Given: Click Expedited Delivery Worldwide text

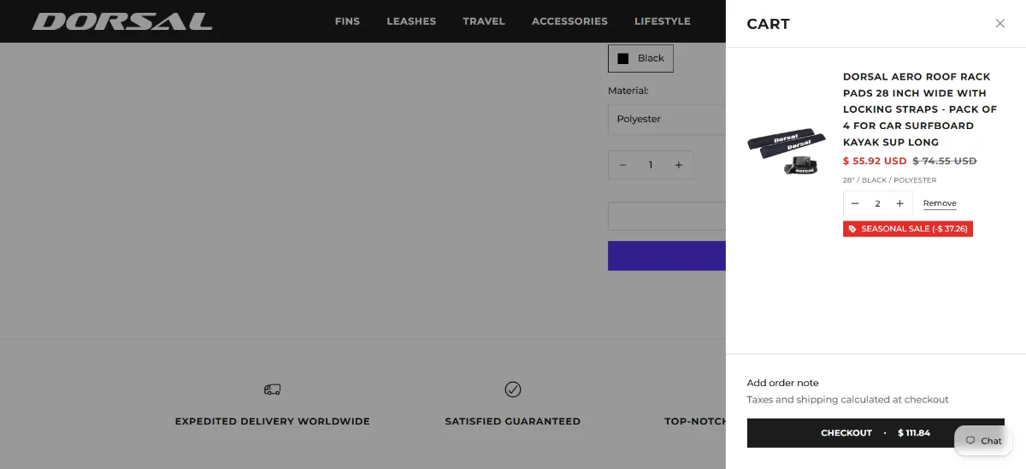Looking at the screenshot, I should (273, 421).
